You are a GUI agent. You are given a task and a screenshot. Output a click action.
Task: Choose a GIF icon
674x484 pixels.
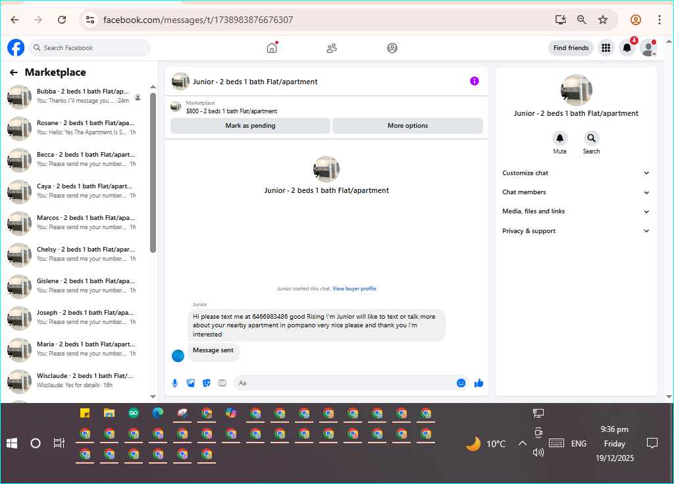222,383
